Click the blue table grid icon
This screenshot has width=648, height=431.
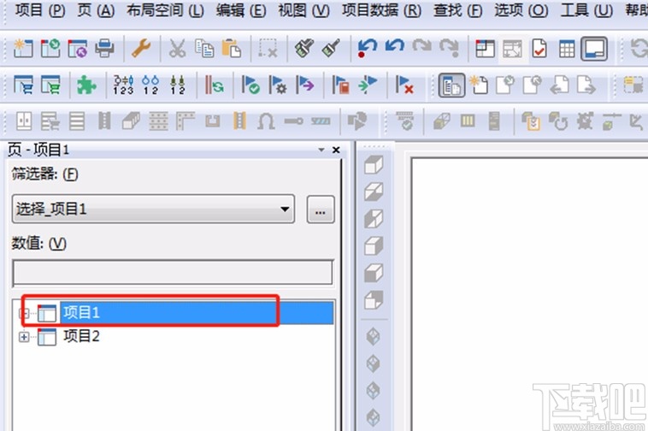pyautogui.click(x=567, y=50)
